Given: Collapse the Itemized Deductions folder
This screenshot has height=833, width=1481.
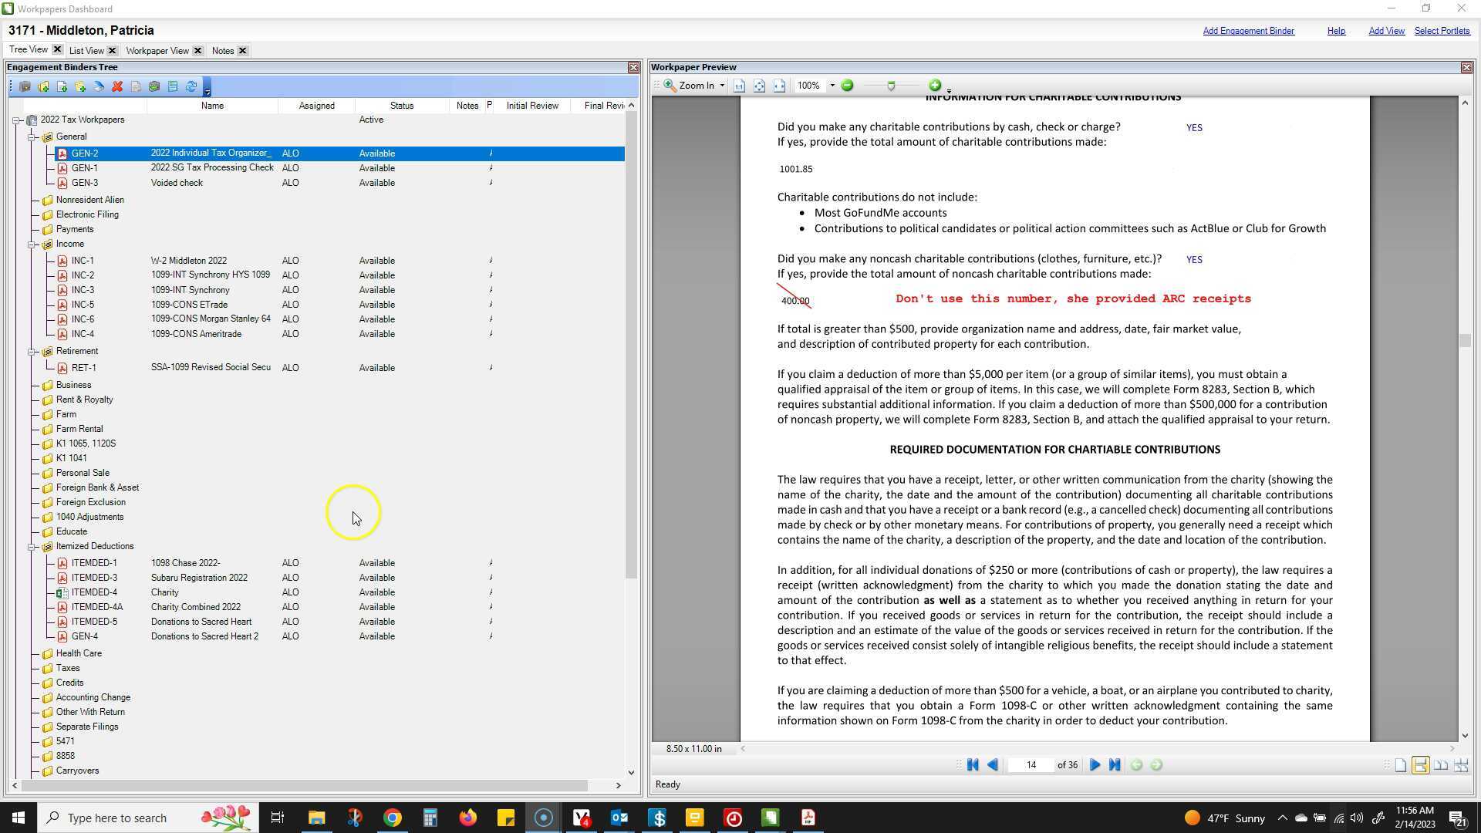Looking at the screenshot, I should [x=32, y=547].
